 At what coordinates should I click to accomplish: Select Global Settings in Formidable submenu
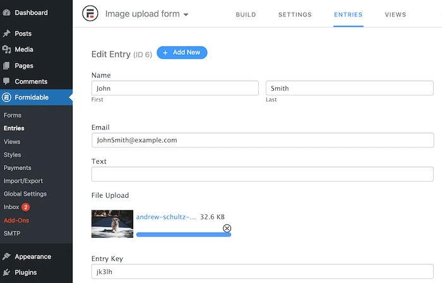pos(25,194)
